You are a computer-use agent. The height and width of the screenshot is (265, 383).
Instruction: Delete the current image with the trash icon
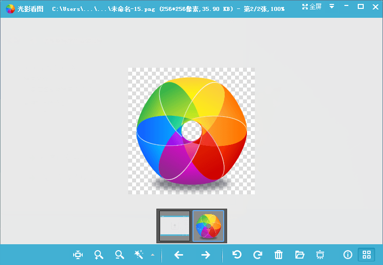(279, 255)
